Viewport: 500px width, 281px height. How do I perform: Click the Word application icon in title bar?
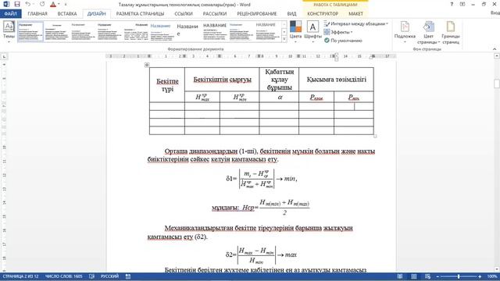pos(6,4)
